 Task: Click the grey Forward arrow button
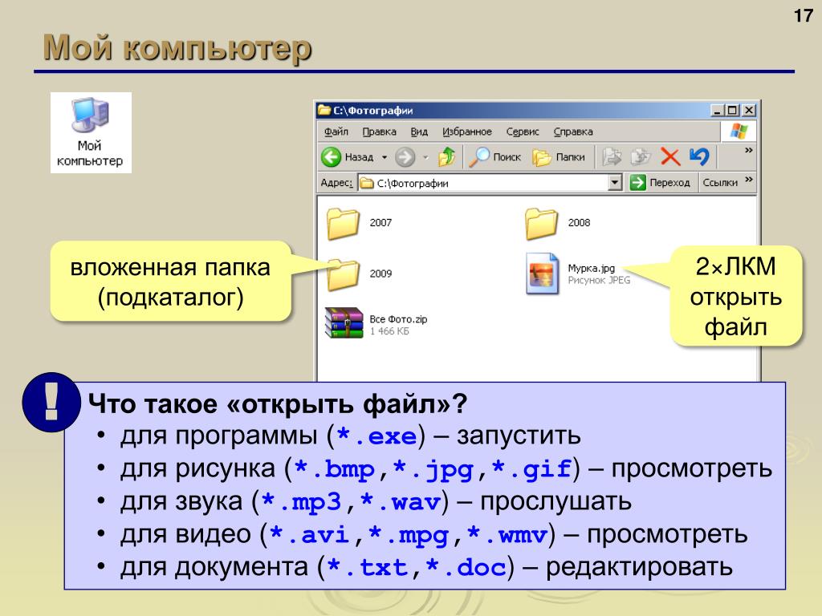405,156
